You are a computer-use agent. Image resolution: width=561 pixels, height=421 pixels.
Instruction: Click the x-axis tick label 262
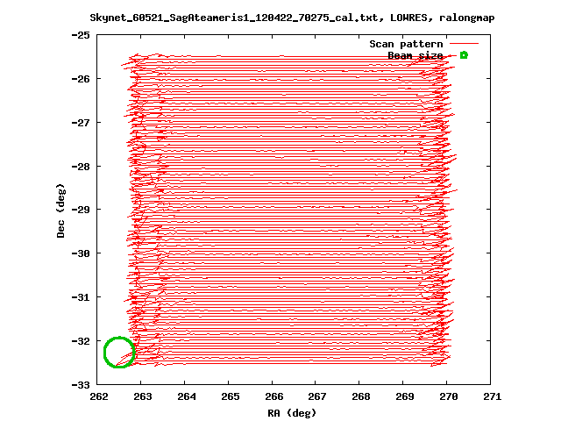(99, 396)
